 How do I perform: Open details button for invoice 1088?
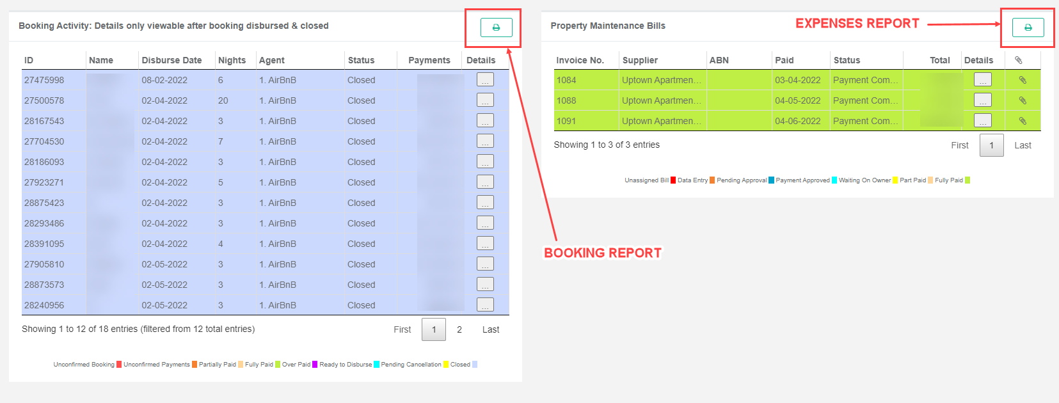(982, 100)
